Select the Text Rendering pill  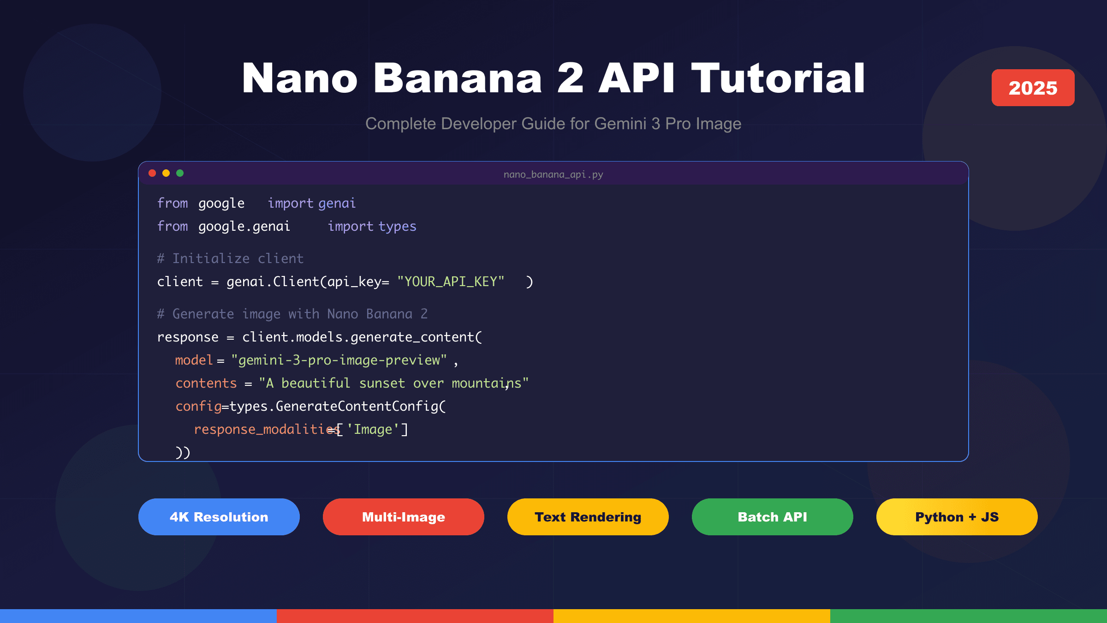588,517
